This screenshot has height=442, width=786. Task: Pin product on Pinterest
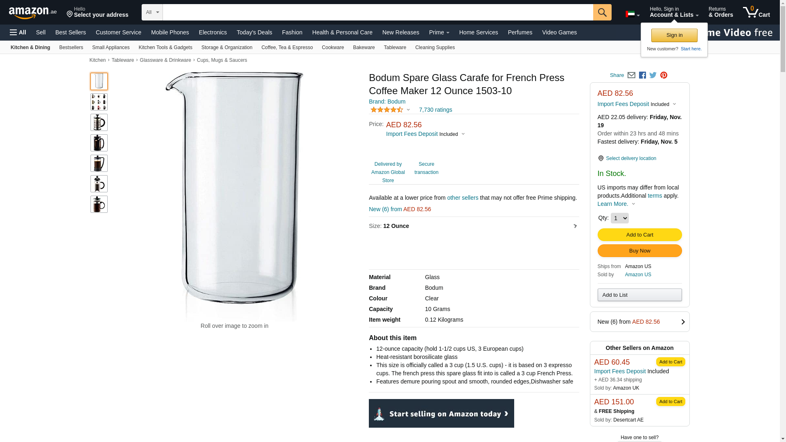[664, 75]
